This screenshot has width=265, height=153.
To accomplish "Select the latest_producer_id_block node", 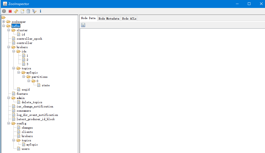I will [35, 119].
